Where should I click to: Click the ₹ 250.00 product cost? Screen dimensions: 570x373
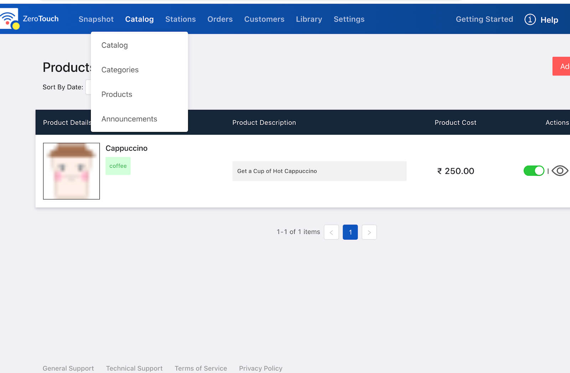(x=456, y=171)
